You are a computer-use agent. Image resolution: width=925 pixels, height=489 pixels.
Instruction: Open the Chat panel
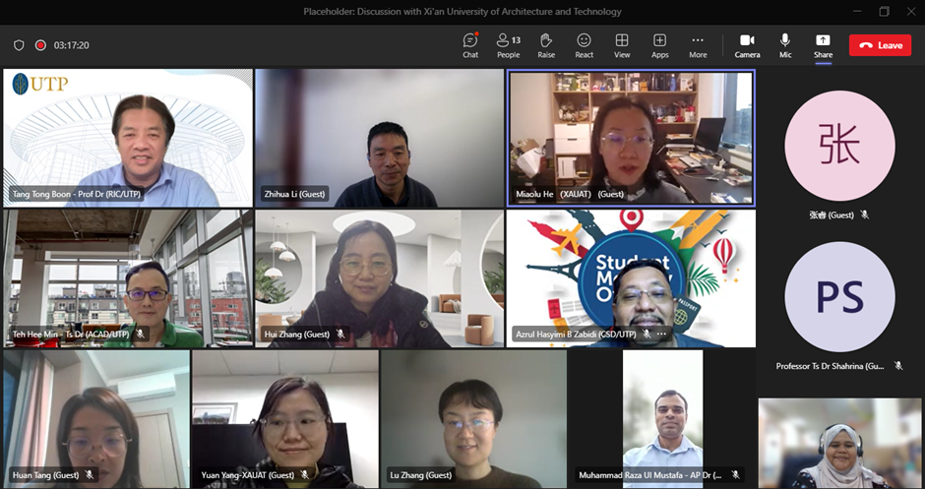pos(470,44)
